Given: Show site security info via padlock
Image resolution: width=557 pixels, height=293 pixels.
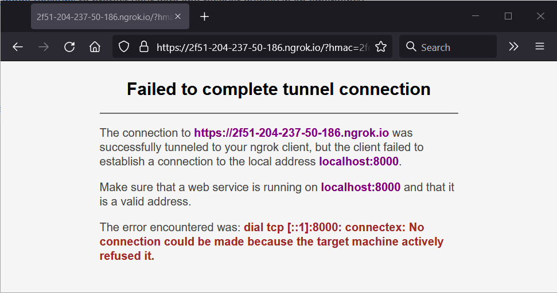Looking at the screenshot, I should 143,47.
